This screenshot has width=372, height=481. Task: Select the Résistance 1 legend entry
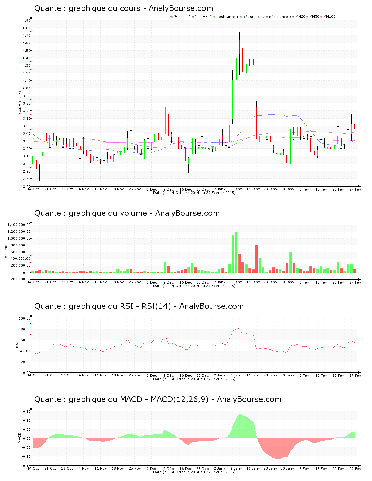click(x=226, y=17)
